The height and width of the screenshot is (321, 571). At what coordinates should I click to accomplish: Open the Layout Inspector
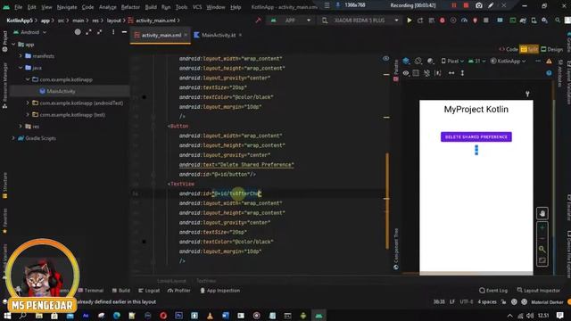tap(538, 291)
